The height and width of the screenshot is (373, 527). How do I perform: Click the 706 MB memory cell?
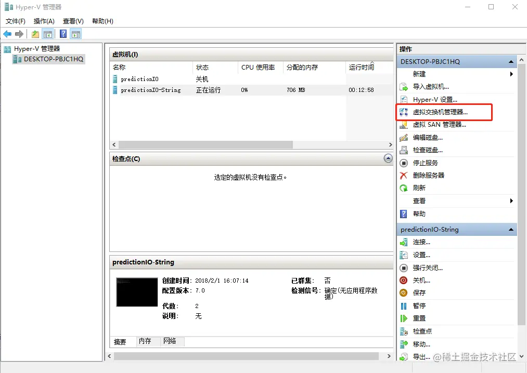296,90
